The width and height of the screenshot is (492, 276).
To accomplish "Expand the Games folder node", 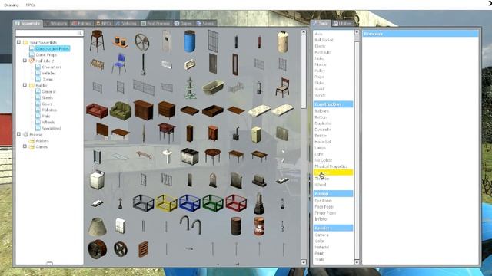I will [x=25, y=146].
